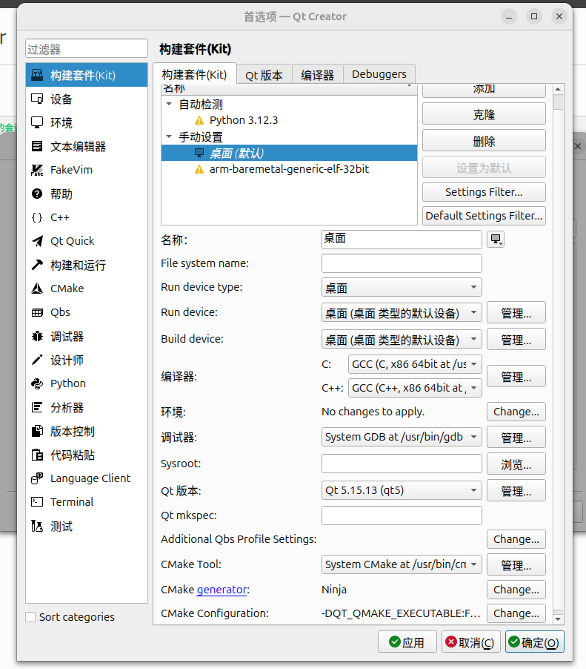Click the scrollbar up arrow
586x669 pixels.
[557, 89]
